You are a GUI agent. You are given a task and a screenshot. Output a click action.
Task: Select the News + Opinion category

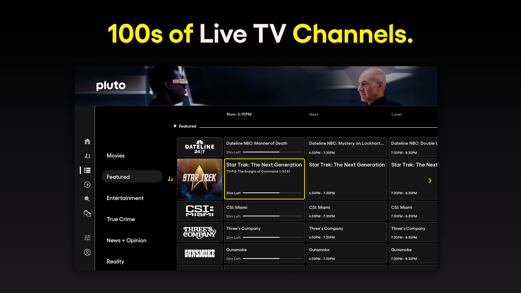click(126, 240)
